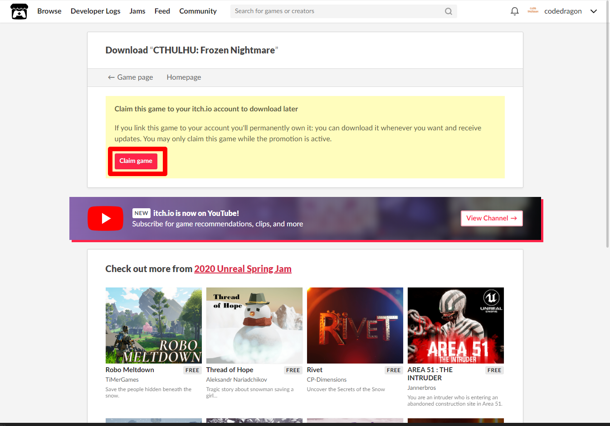Open the Robo Meltdown thumbnail
Viewport: 610px width, 426px height.
tap(154, 325)
